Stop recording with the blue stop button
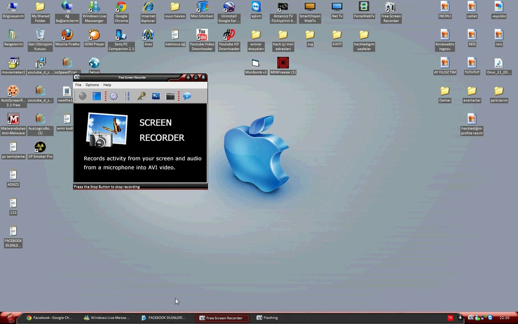Image resolution: width=518 pixels, height=324 pixels. [97, 96]
